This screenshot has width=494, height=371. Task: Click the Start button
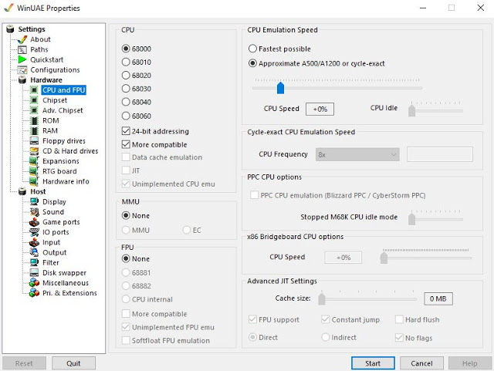pos(373,363)
